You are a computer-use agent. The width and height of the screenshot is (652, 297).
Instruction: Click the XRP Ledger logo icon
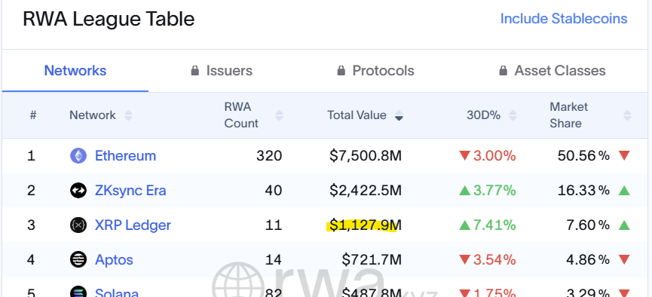[x=78, y=225]
